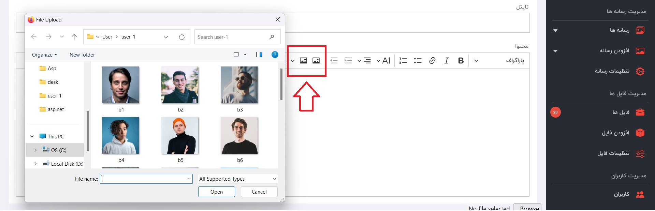The height and width of the screenshot is (211, 655).
Task: Open the File name history dropdown
Action: tap(189, 179)
